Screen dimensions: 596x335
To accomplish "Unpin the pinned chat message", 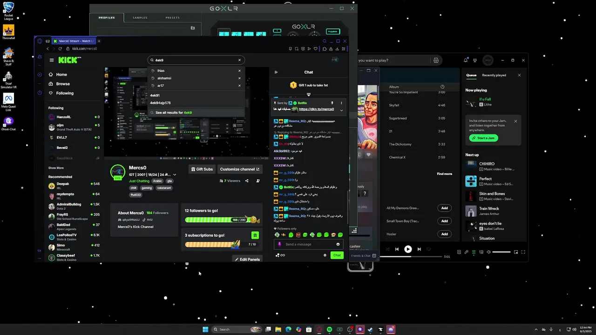I will tap(332, 103).
